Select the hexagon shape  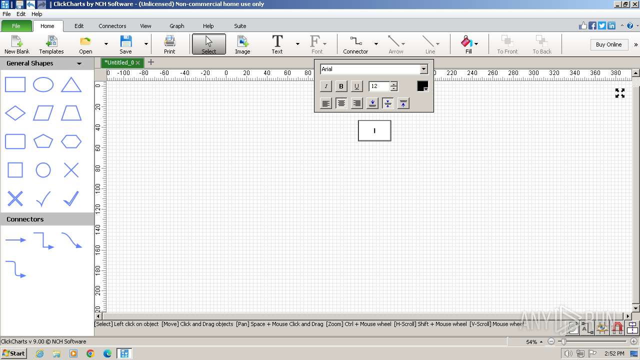pyautogui.click(x=71, y=141)
